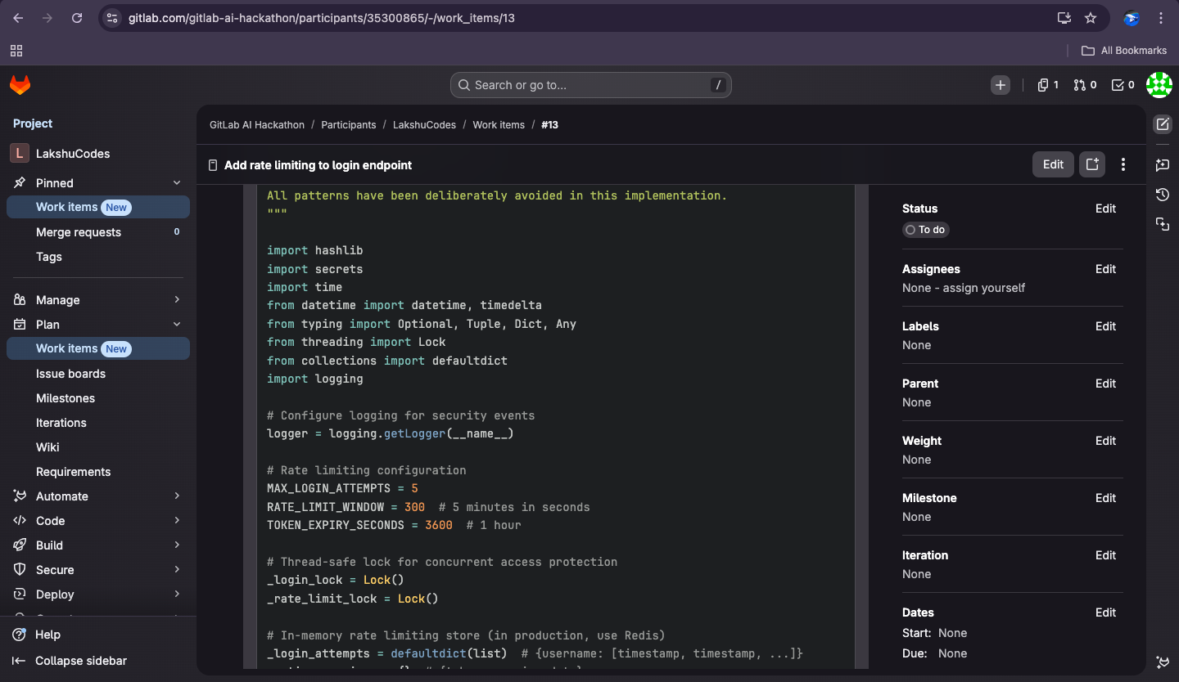Open the vertical ellipsis more actions menu
Screen dimensions: 1179x682
tap(1123, 164)
